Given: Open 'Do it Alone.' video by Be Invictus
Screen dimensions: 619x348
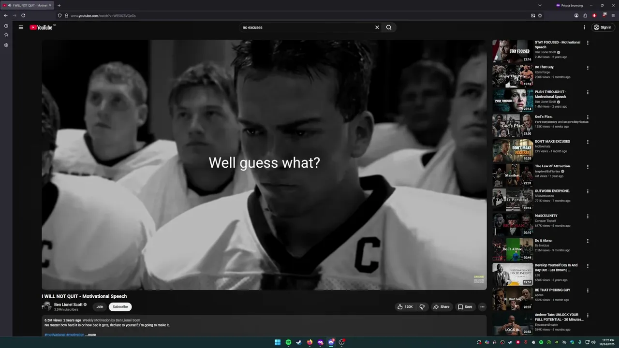Looking at the screenshot, I should coord(544,241).
